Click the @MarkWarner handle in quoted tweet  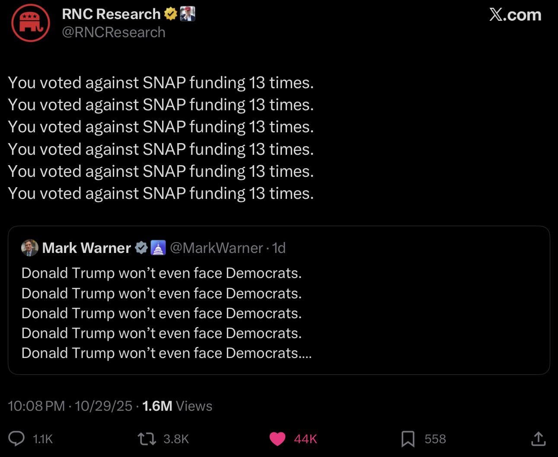217,248
